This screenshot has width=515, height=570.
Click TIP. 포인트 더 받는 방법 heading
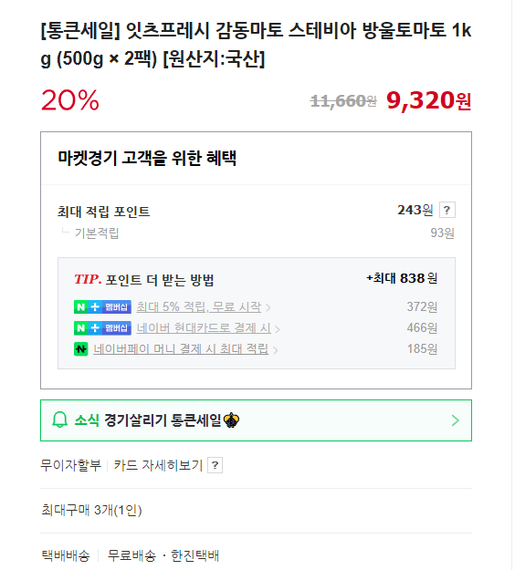tap(143, 280)
